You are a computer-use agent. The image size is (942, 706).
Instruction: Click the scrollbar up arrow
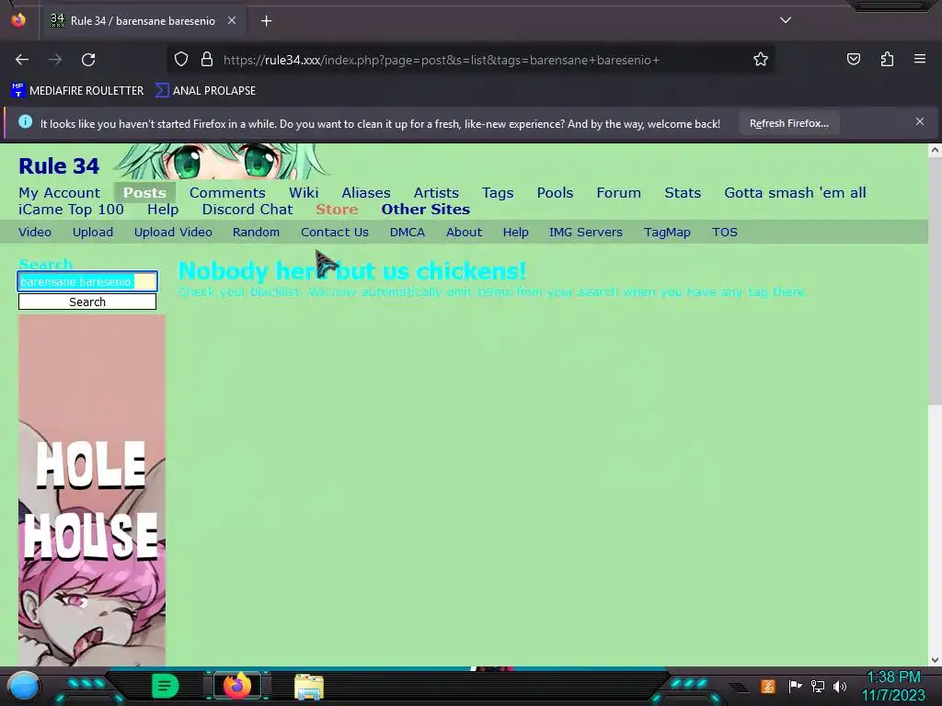click(935, 151)
